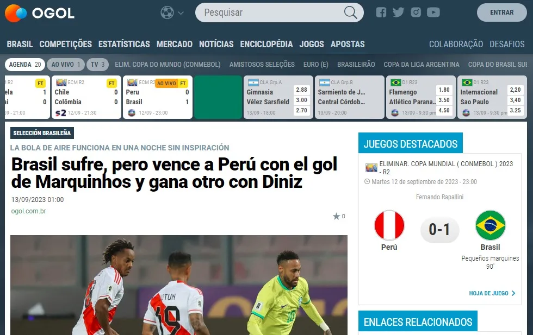Open the COMPETIÇÕES menu
This screenshot has height=335, width=533.
(x=66, y=44)
